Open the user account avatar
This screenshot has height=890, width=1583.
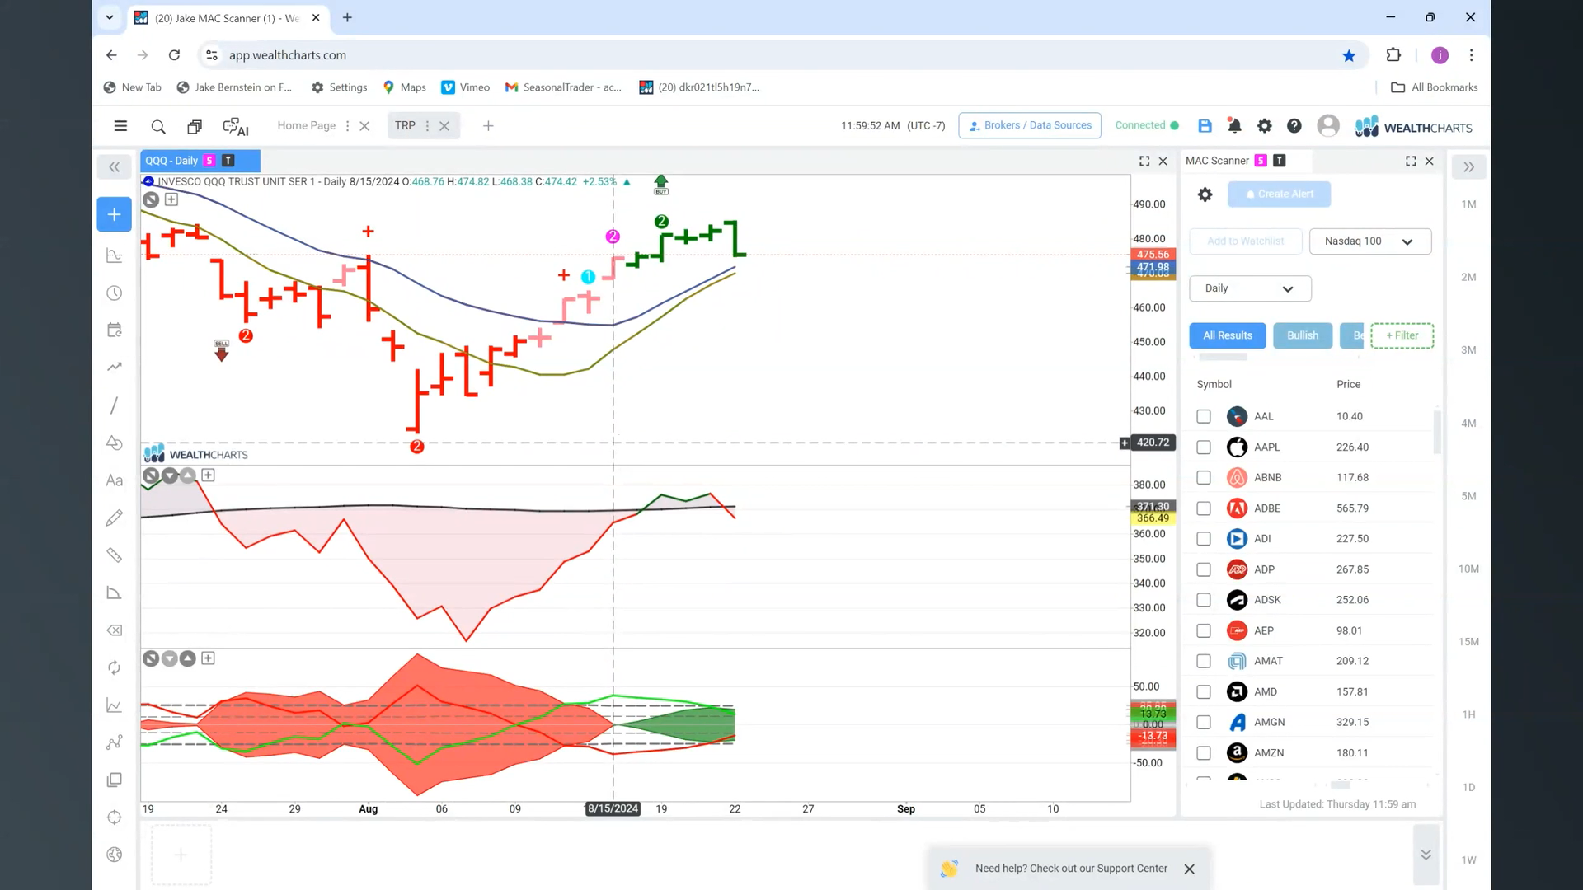1327,125
